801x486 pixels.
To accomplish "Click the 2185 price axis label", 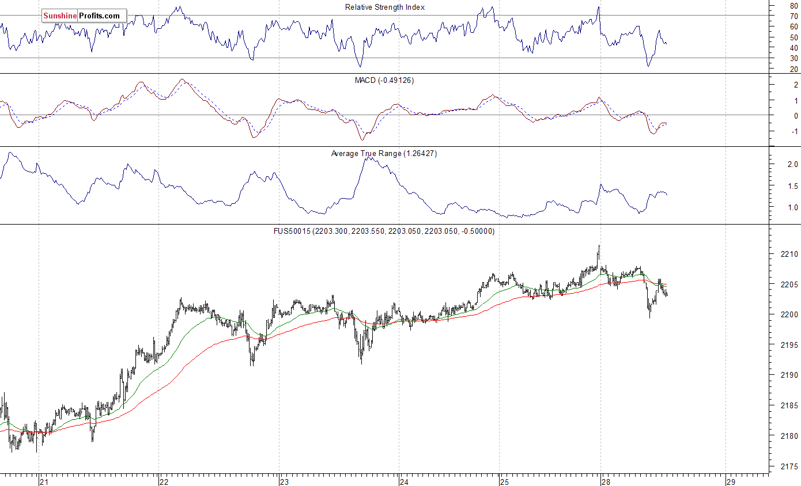I will [789, 405].
